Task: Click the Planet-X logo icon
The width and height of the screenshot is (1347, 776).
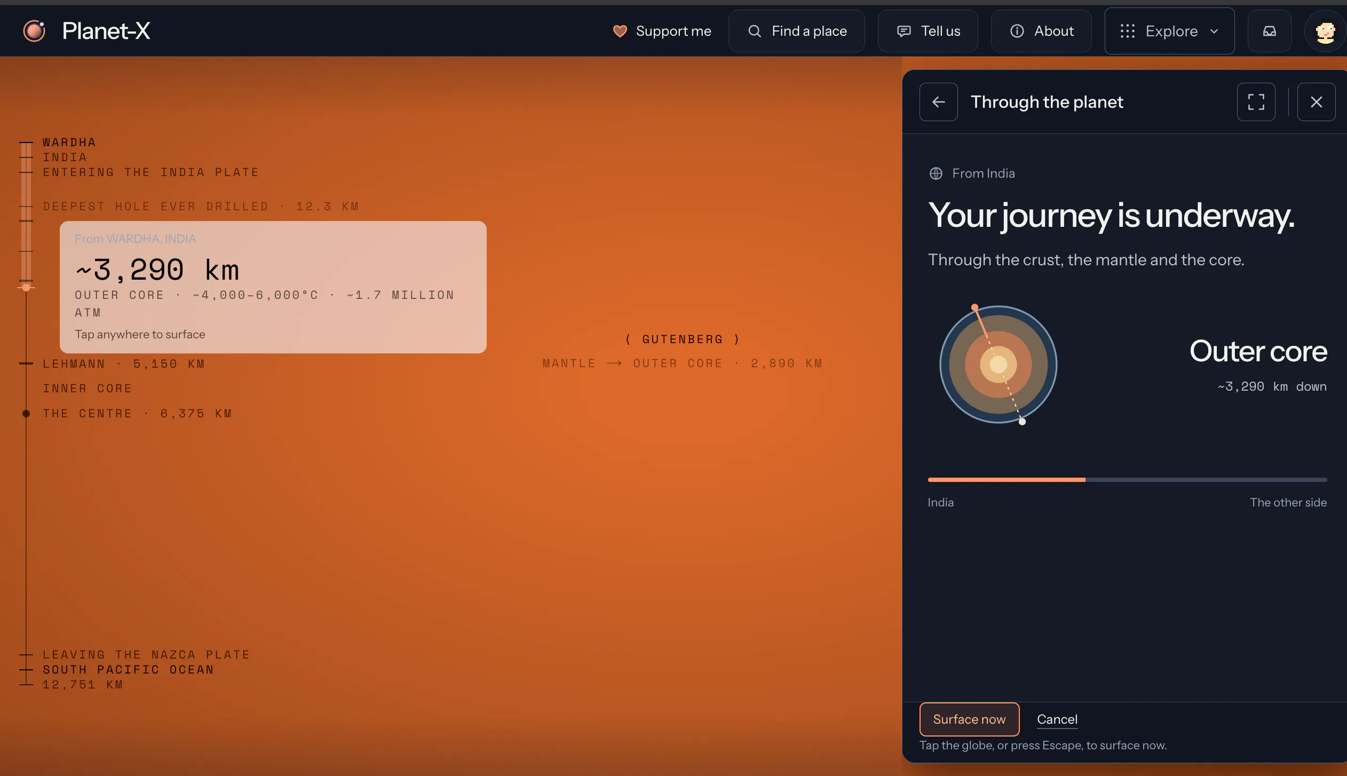Action: click(x=35, y=31)
